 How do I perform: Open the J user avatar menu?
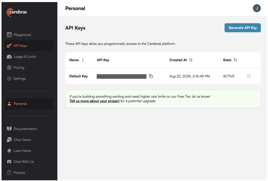click(x=257, y=8)
